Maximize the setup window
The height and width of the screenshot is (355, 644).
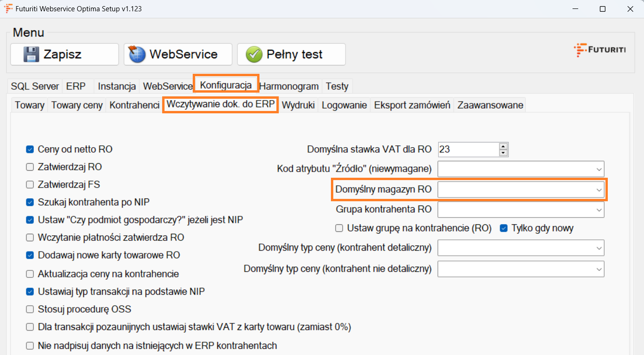click(x=603, y=9)
